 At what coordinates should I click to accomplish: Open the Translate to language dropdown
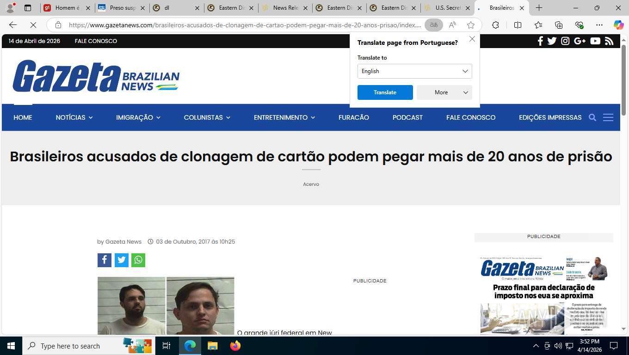[414, 71]
